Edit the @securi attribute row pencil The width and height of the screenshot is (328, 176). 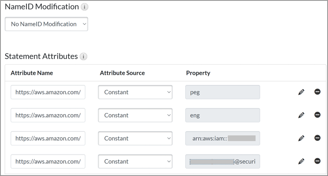click(301, 161)
